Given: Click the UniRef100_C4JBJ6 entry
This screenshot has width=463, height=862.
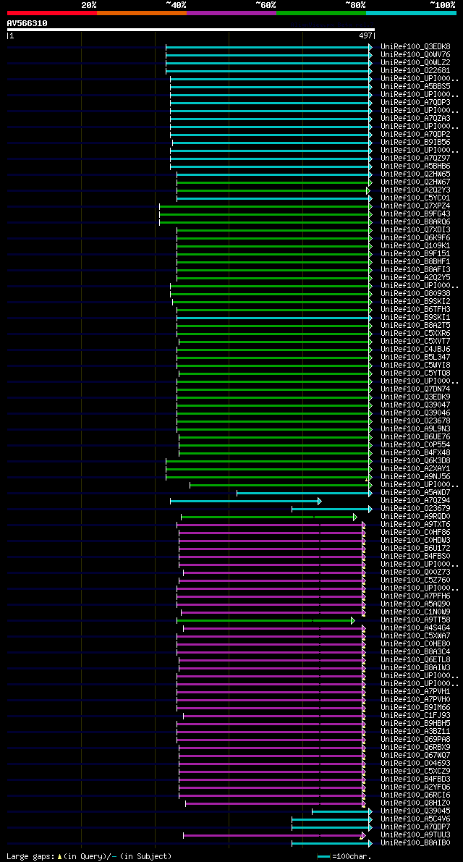Looking at the screenshot, I should (415, 350).
